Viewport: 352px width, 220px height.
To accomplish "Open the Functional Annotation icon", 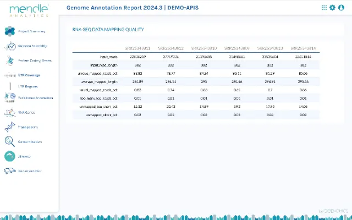I will pos(9,97).
